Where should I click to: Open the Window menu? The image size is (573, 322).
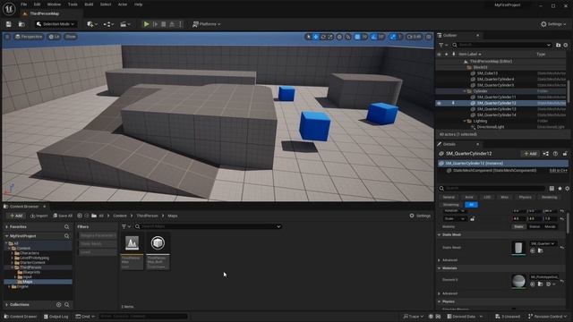coord(54,4)
